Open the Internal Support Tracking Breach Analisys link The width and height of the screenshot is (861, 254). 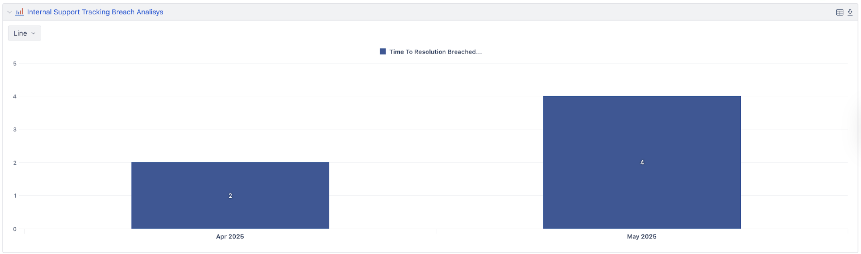95,12
